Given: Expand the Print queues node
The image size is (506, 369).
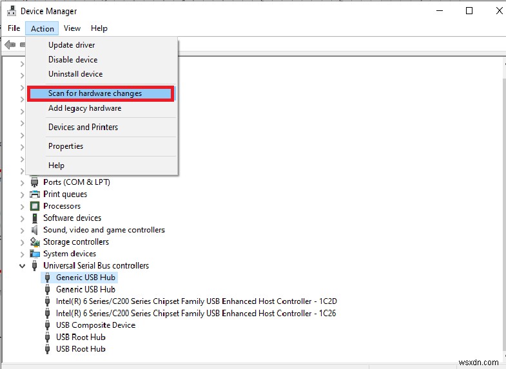Looking at the screenshot, I should pos(22,194).
